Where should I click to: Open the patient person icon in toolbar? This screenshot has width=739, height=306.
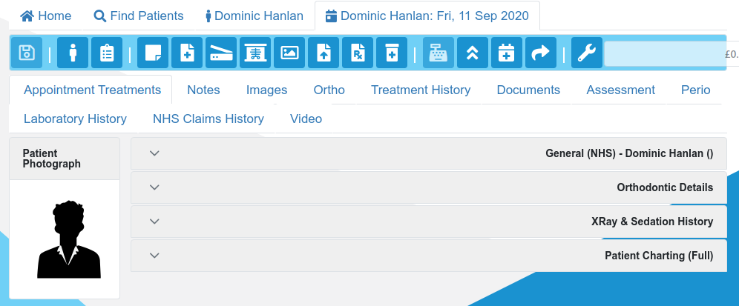[x=73, y=53]
